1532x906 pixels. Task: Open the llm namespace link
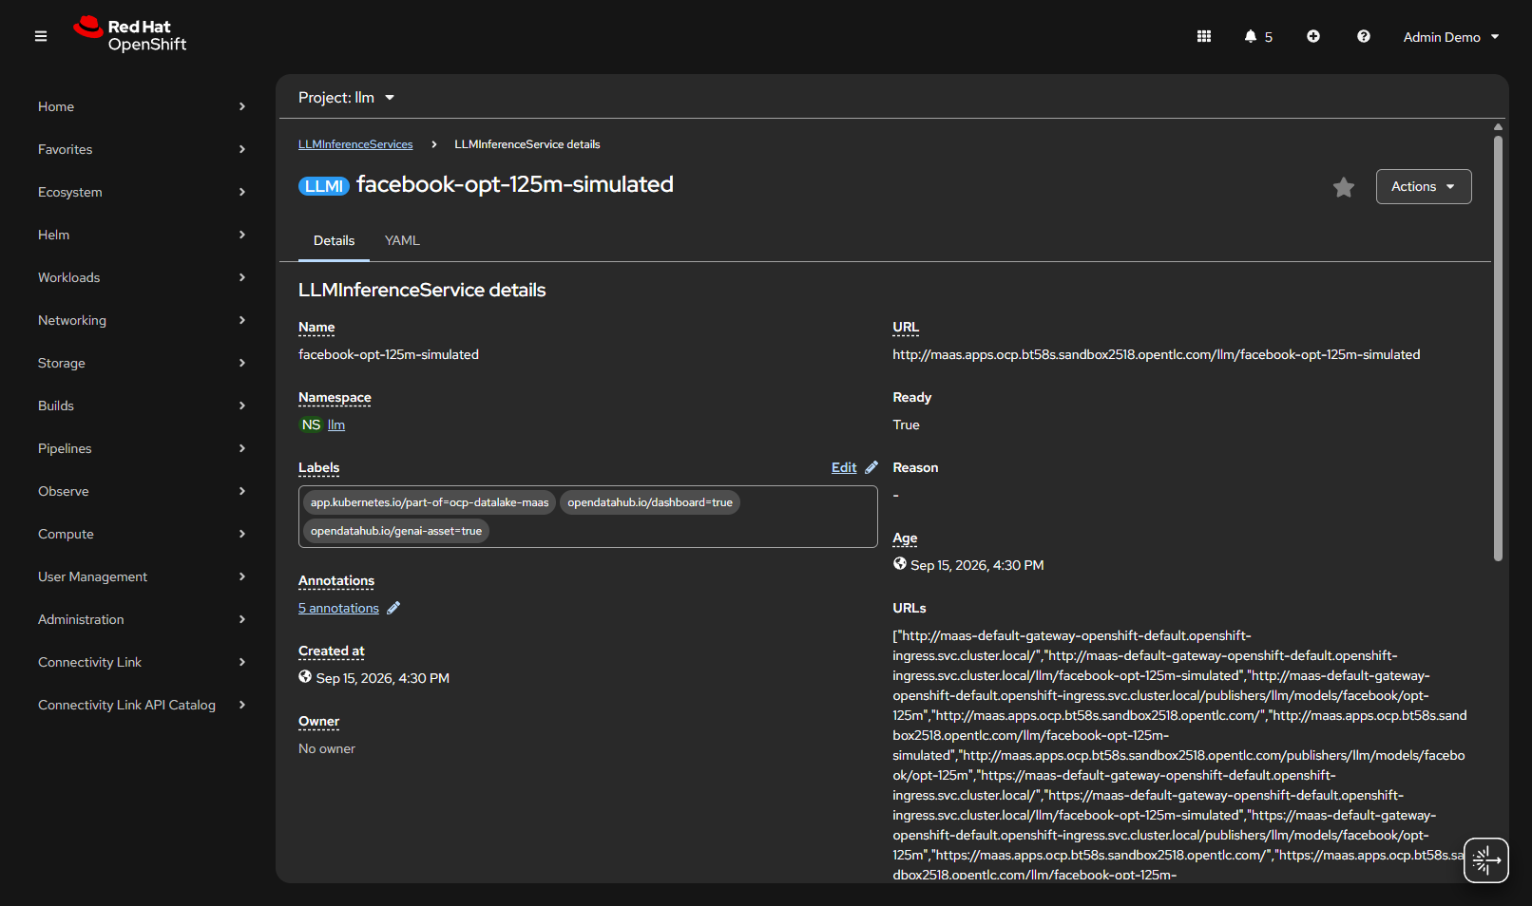(x=336, y=425)
